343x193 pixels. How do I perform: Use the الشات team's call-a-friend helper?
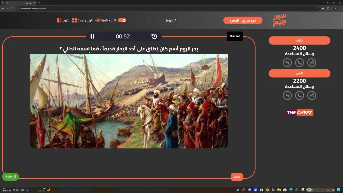tap(299, 63)
